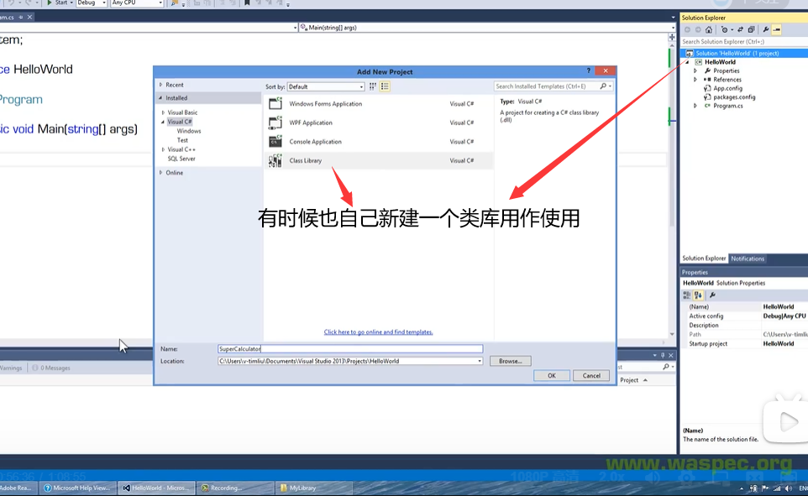Click the 0 Messages filter in Error List
The image size is (808, 501).
tap(51, 368)
